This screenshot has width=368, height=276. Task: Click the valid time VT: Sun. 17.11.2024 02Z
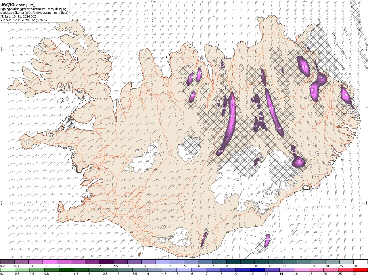pyautogui.click(x=18, y=20)
